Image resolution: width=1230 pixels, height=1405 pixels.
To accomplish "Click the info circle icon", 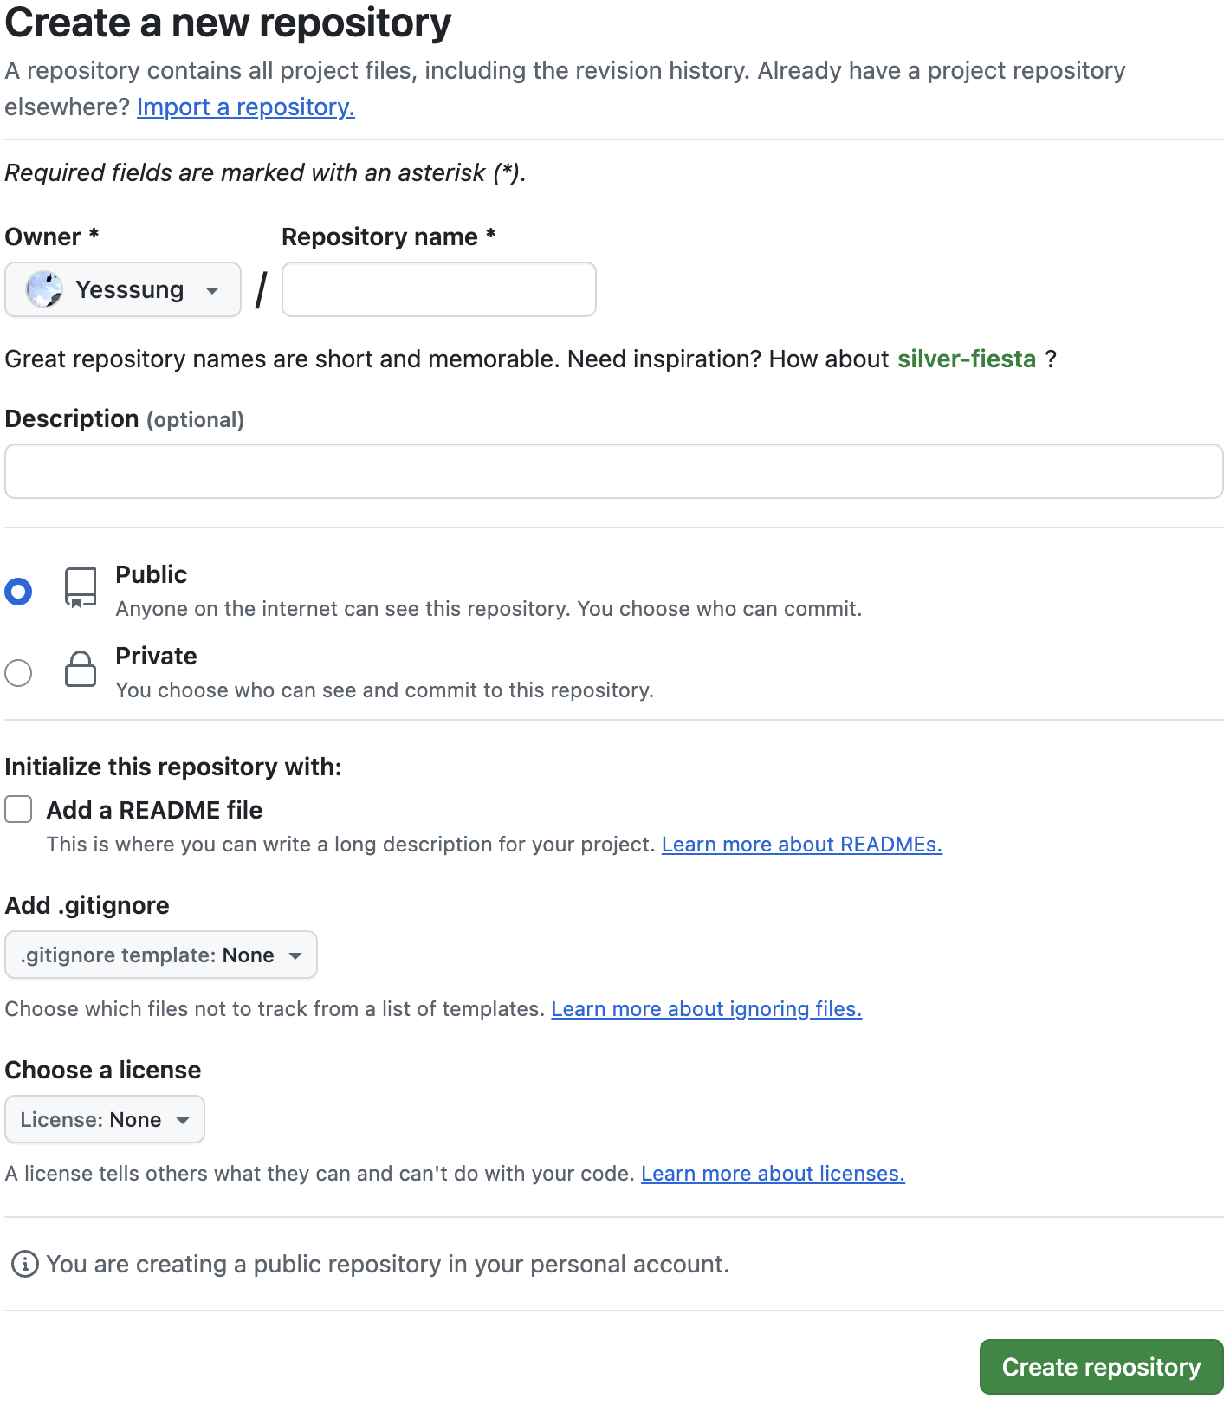I will pyautogui.click(x=24, y=1264).
